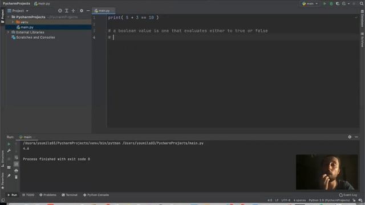Open the Event Log
Image resolution: width=365 pixels, height=205 pixels.
348,195
